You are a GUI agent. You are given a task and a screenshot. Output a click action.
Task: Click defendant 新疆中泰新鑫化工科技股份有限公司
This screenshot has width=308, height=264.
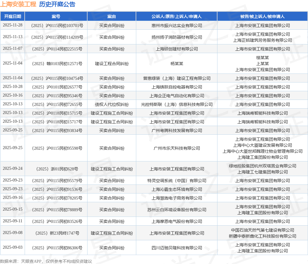click(262, 236)
